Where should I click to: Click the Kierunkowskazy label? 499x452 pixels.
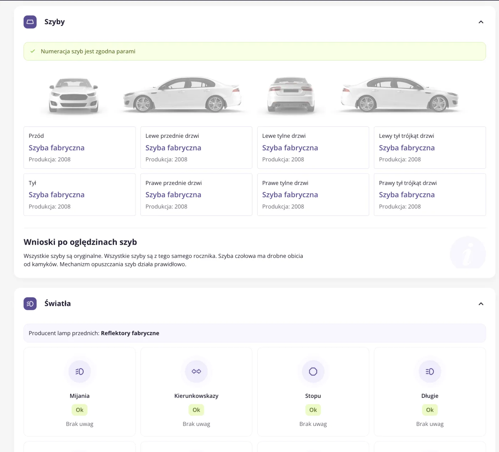(x=196, y=396)
